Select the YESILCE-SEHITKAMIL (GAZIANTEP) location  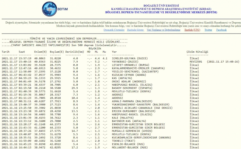[x=135, y=72]
